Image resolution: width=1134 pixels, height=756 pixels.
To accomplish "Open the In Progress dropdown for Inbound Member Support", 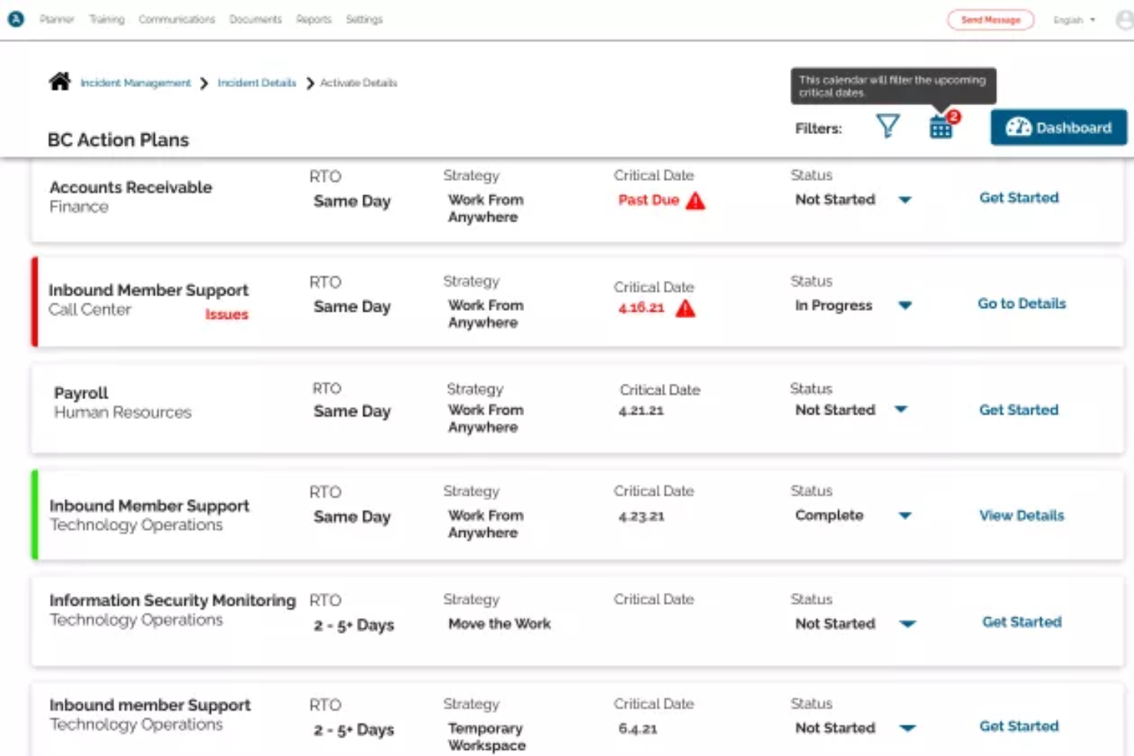I will 906,305.
